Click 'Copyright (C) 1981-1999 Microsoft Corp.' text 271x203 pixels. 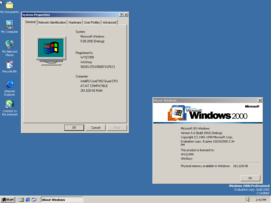point(207,137)
